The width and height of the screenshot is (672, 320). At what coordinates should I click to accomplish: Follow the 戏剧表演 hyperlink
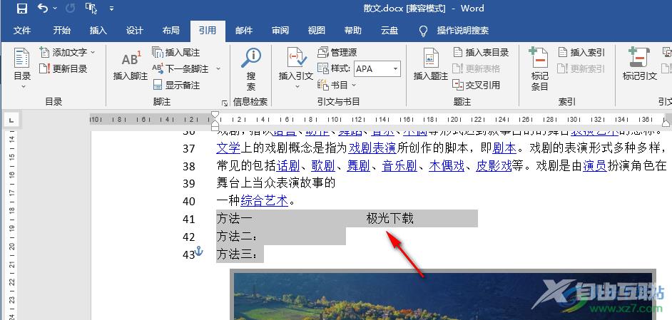pyautogui.click(x=372, y=148)
